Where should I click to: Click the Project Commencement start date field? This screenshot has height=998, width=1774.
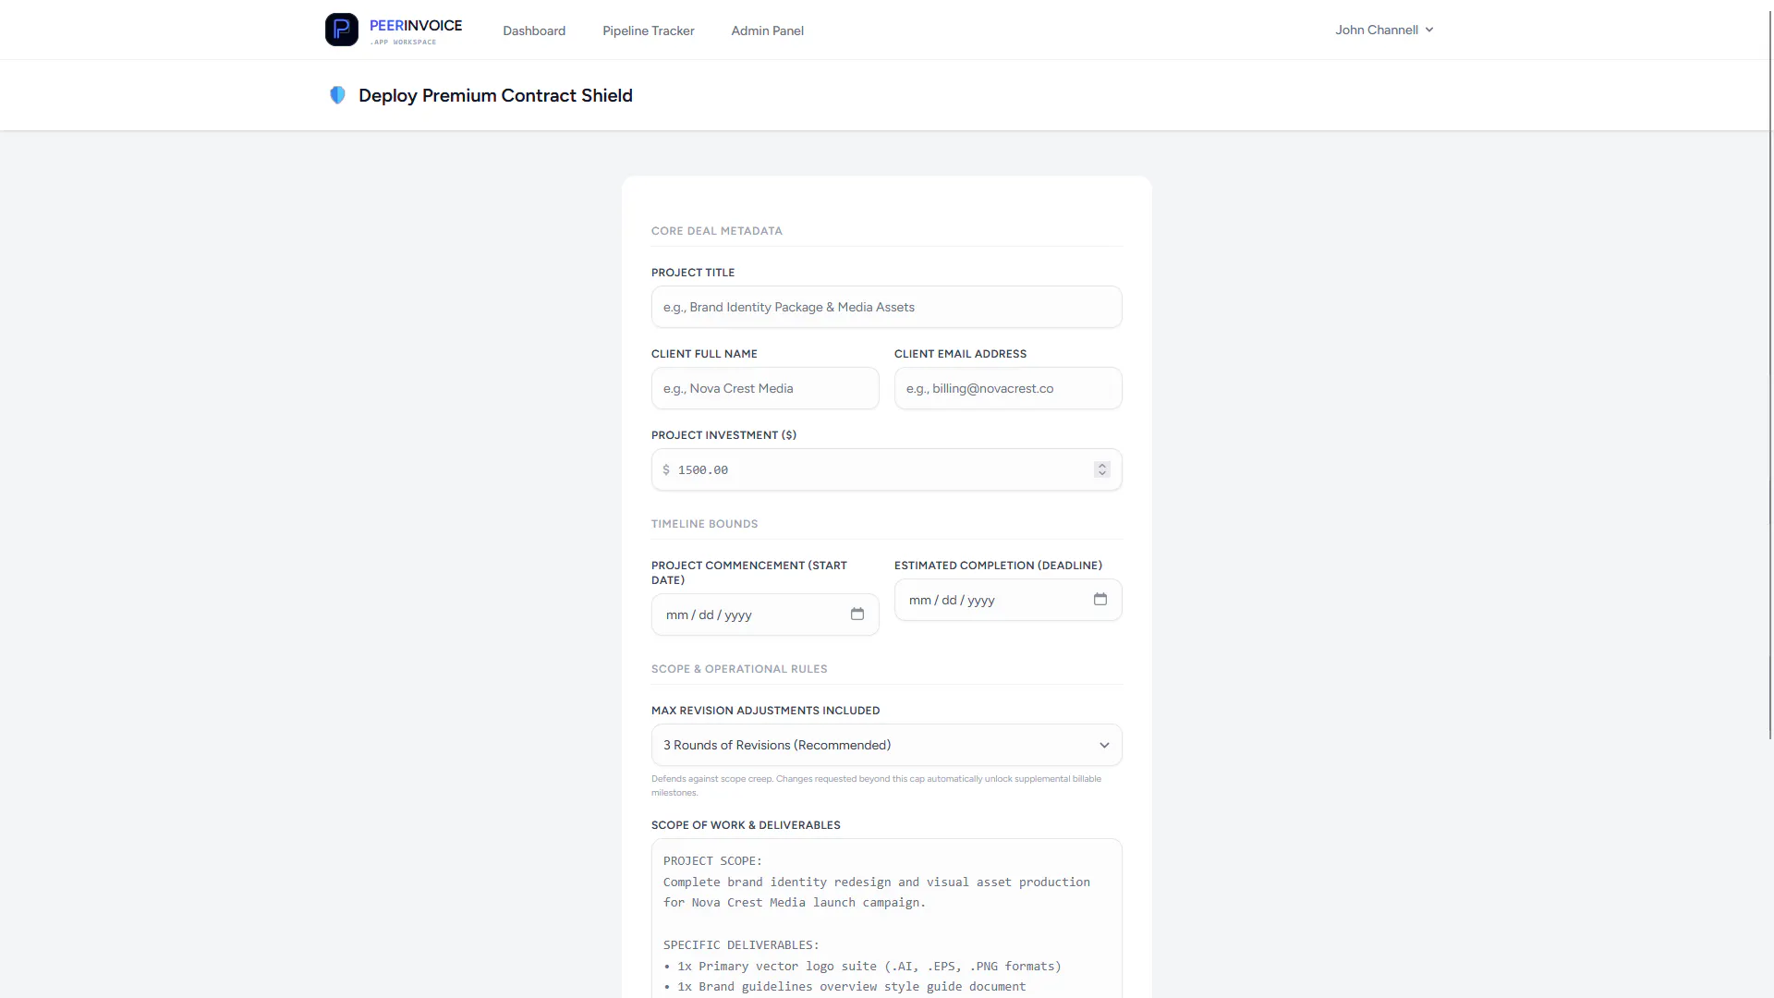765,615
